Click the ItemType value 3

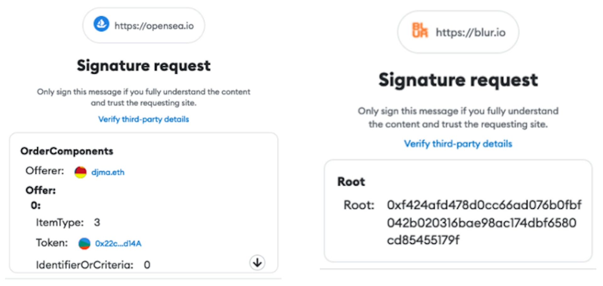pos(97,222)
